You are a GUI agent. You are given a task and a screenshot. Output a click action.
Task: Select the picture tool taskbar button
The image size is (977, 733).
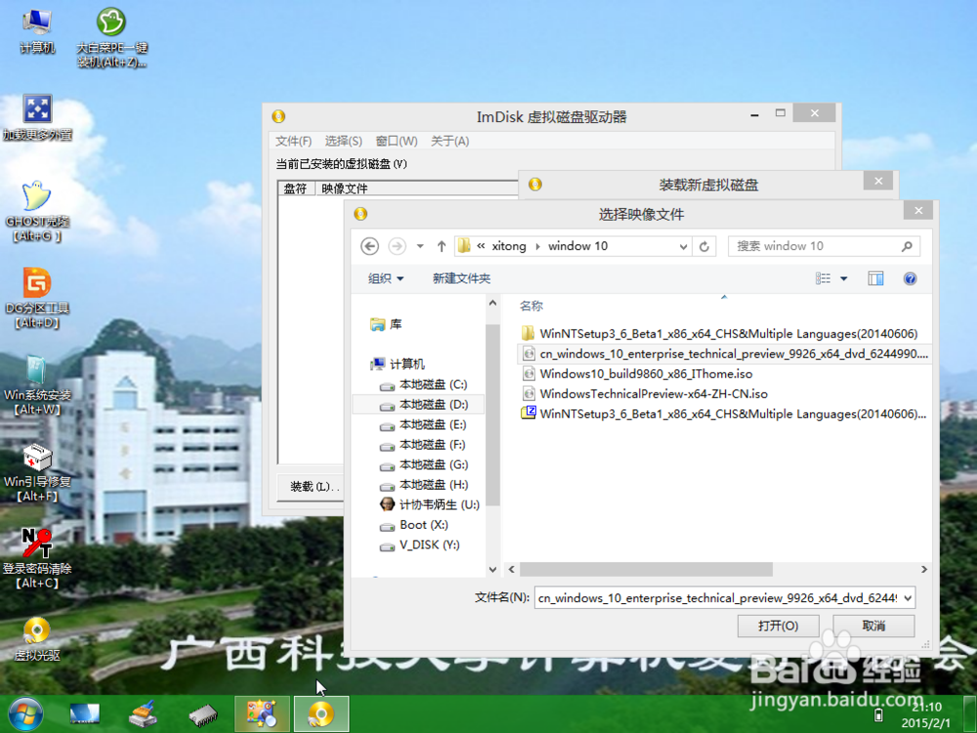point(262,714)
